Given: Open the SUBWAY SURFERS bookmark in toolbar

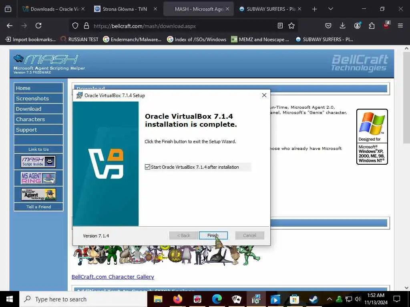Looking at the screenshot, I should (324, 40).
